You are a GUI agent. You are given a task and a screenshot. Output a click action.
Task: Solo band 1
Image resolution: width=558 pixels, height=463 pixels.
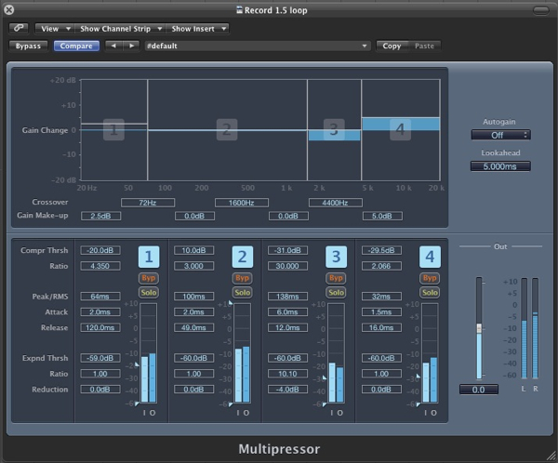click(149, 293)
